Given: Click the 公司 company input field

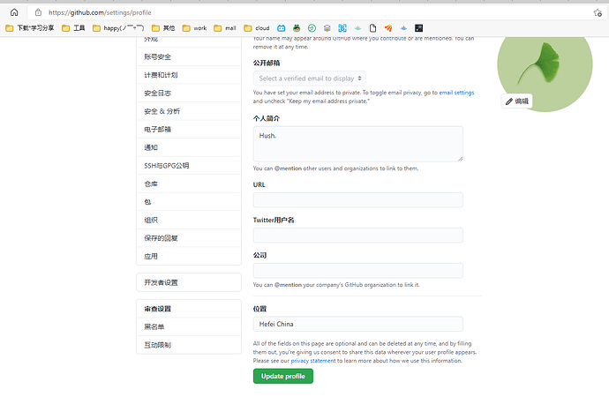Looking at the screenshot, I should (x=358, y=271).
